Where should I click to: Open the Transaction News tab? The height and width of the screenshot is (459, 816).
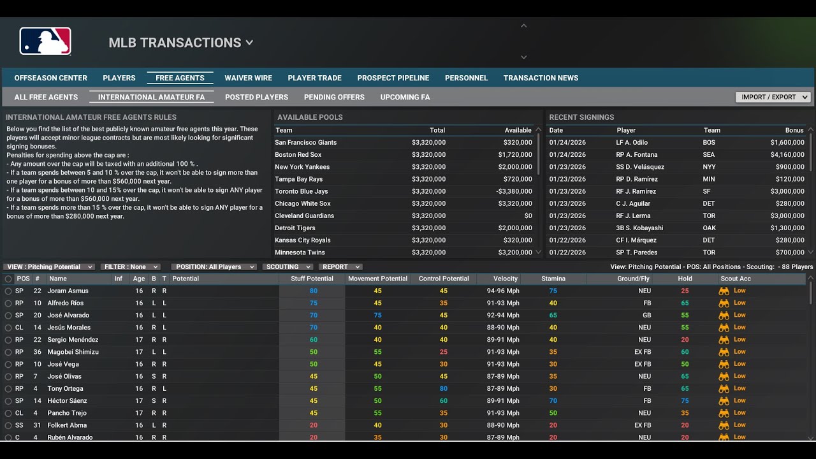pos(541,78)
